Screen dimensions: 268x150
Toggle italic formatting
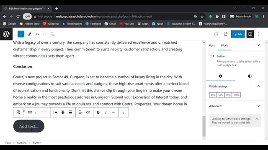(106, 112)
